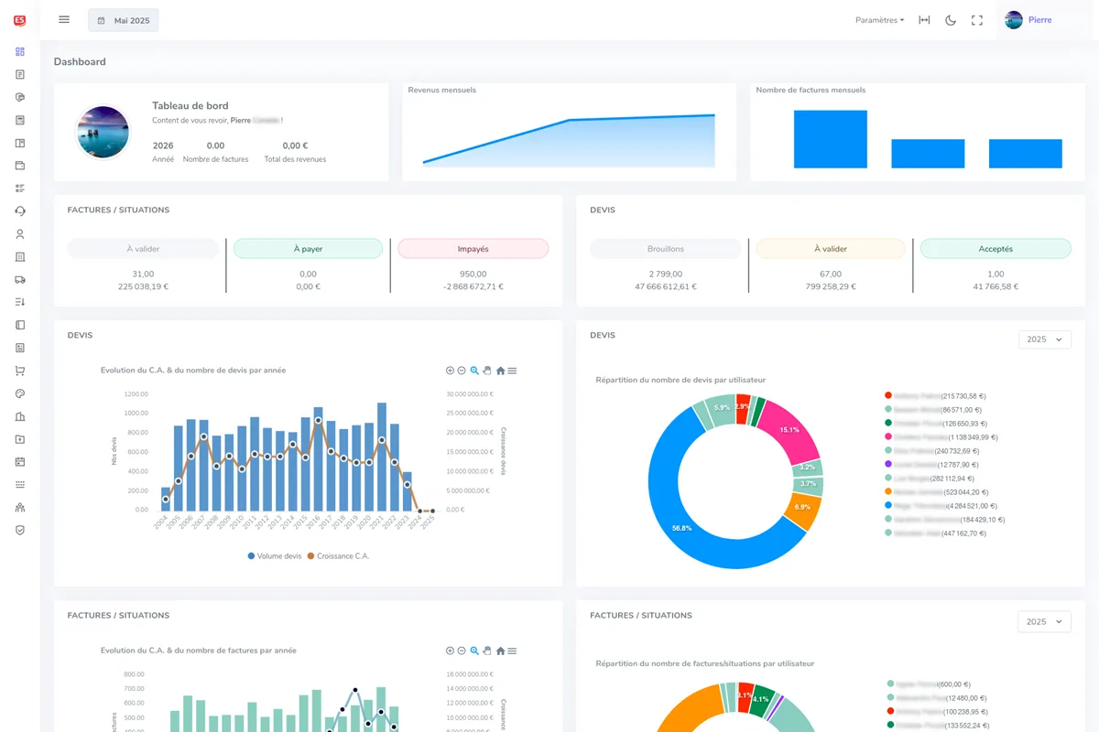Switch to the Brouillons tab under DEVIS

(665, 248)
